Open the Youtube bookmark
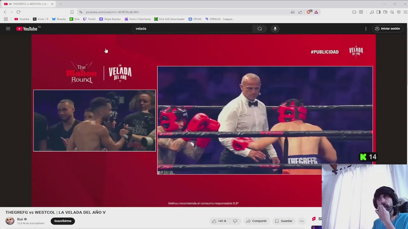The image size is (408, 229). coord(22,19)
